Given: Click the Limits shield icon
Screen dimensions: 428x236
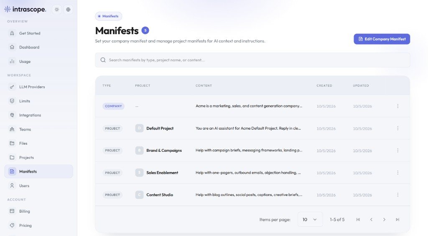Looking at the screenshot, I should pyautogui.click(x=12, y=101).
